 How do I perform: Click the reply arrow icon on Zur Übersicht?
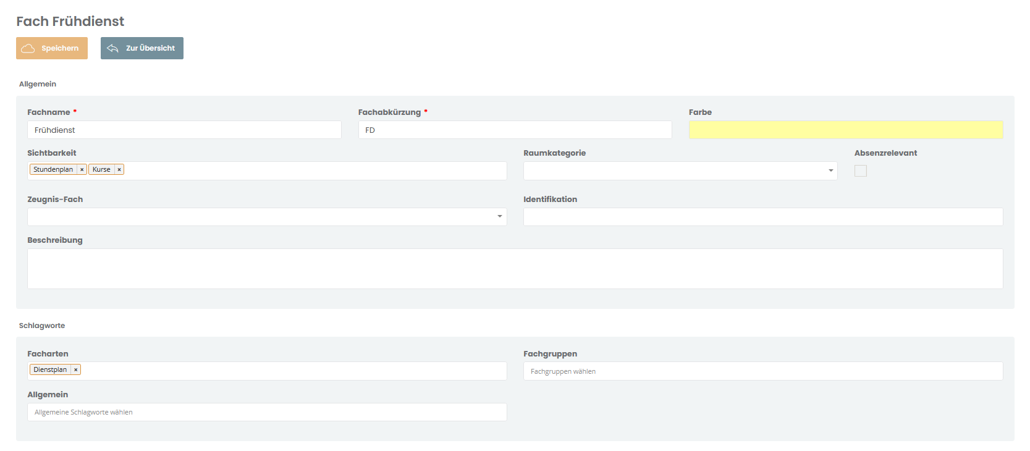[x=112, y=48]
